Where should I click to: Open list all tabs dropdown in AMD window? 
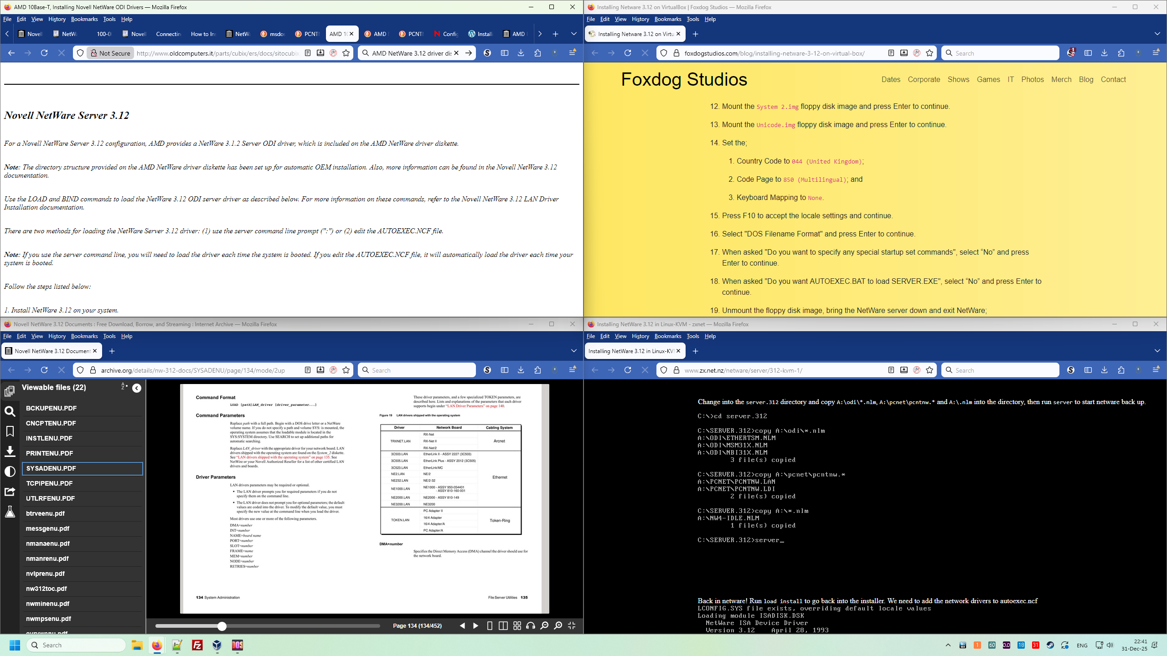[x=573, y=34]
